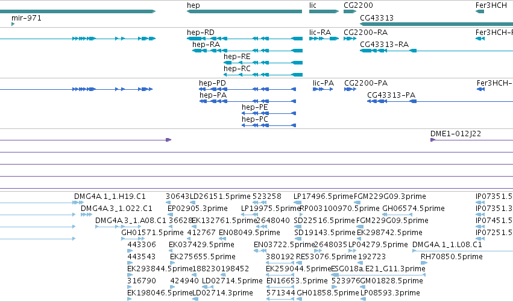The height and width of the screenshot is (302, 513).
Task: Click the 316790 feature label
Action: (142, 282)
